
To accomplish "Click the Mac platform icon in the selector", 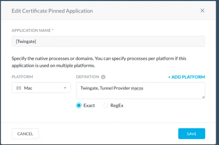I will point(19,88).
